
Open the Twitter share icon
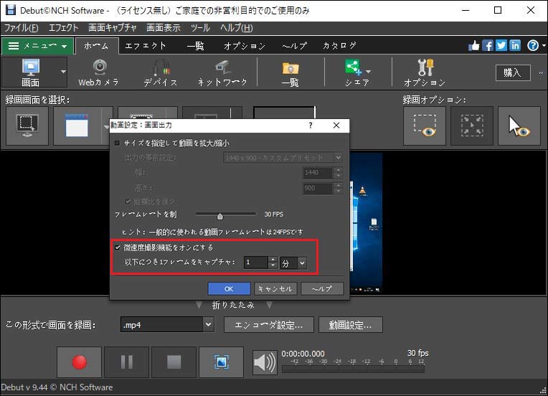click(501, 45)
